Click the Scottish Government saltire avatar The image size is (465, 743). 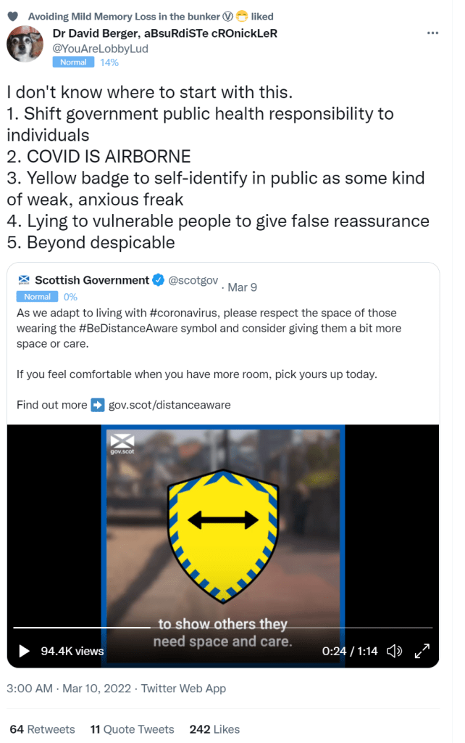tap(24, 279)
